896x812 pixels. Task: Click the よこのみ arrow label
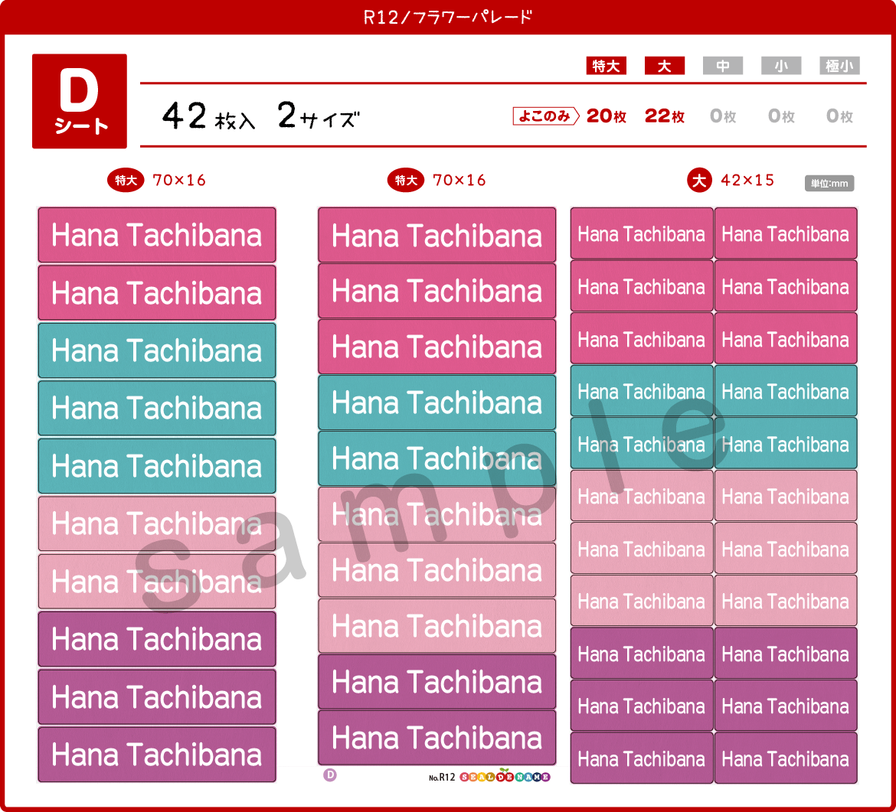[x=546, y=116]
